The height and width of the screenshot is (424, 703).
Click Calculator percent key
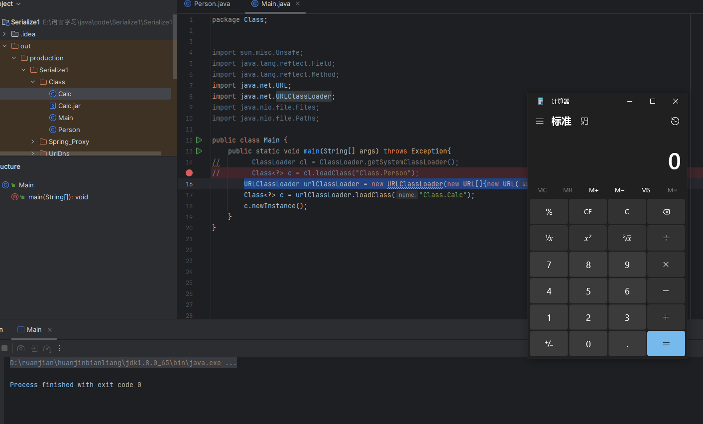click(x=549, y=212)
